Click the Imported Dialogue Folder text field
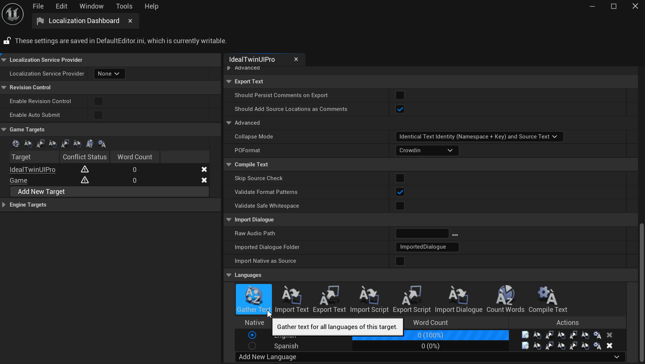645x364 pixels. [x=427, y=247]
